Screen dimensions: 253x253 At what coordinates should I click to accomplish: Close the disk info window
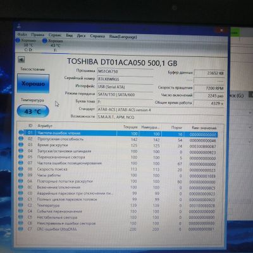[x=221, y=30]
